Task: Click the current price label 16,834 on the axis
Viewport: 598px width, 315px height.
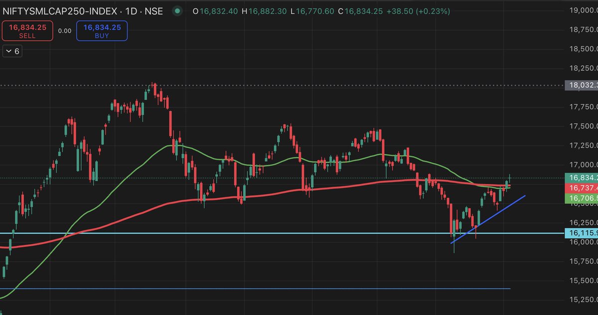Action: click(581, 177)
